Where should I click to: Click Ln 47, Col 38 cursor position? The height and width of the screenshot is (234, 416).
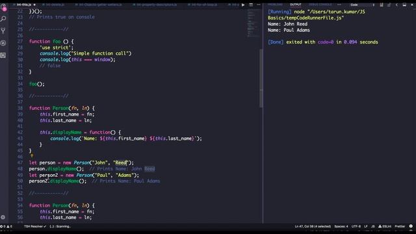[x=313, y=226]
